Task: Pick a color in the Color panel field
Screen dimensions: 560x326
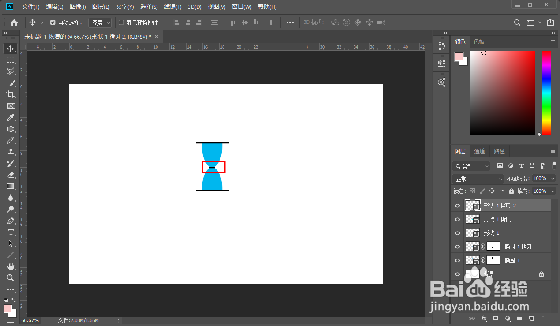Action: tap(503, 93)
